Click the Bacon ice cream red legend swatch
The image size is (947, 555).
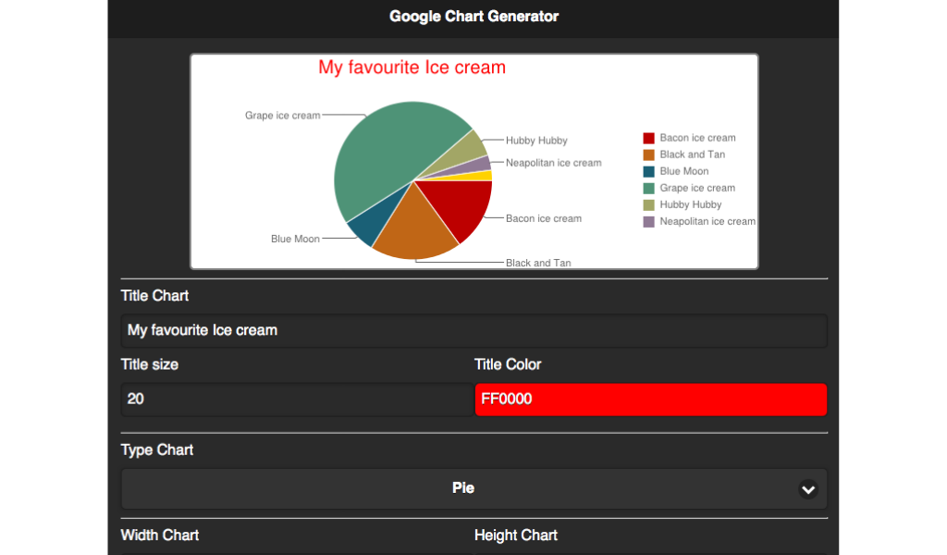click(x=648, y=138)
